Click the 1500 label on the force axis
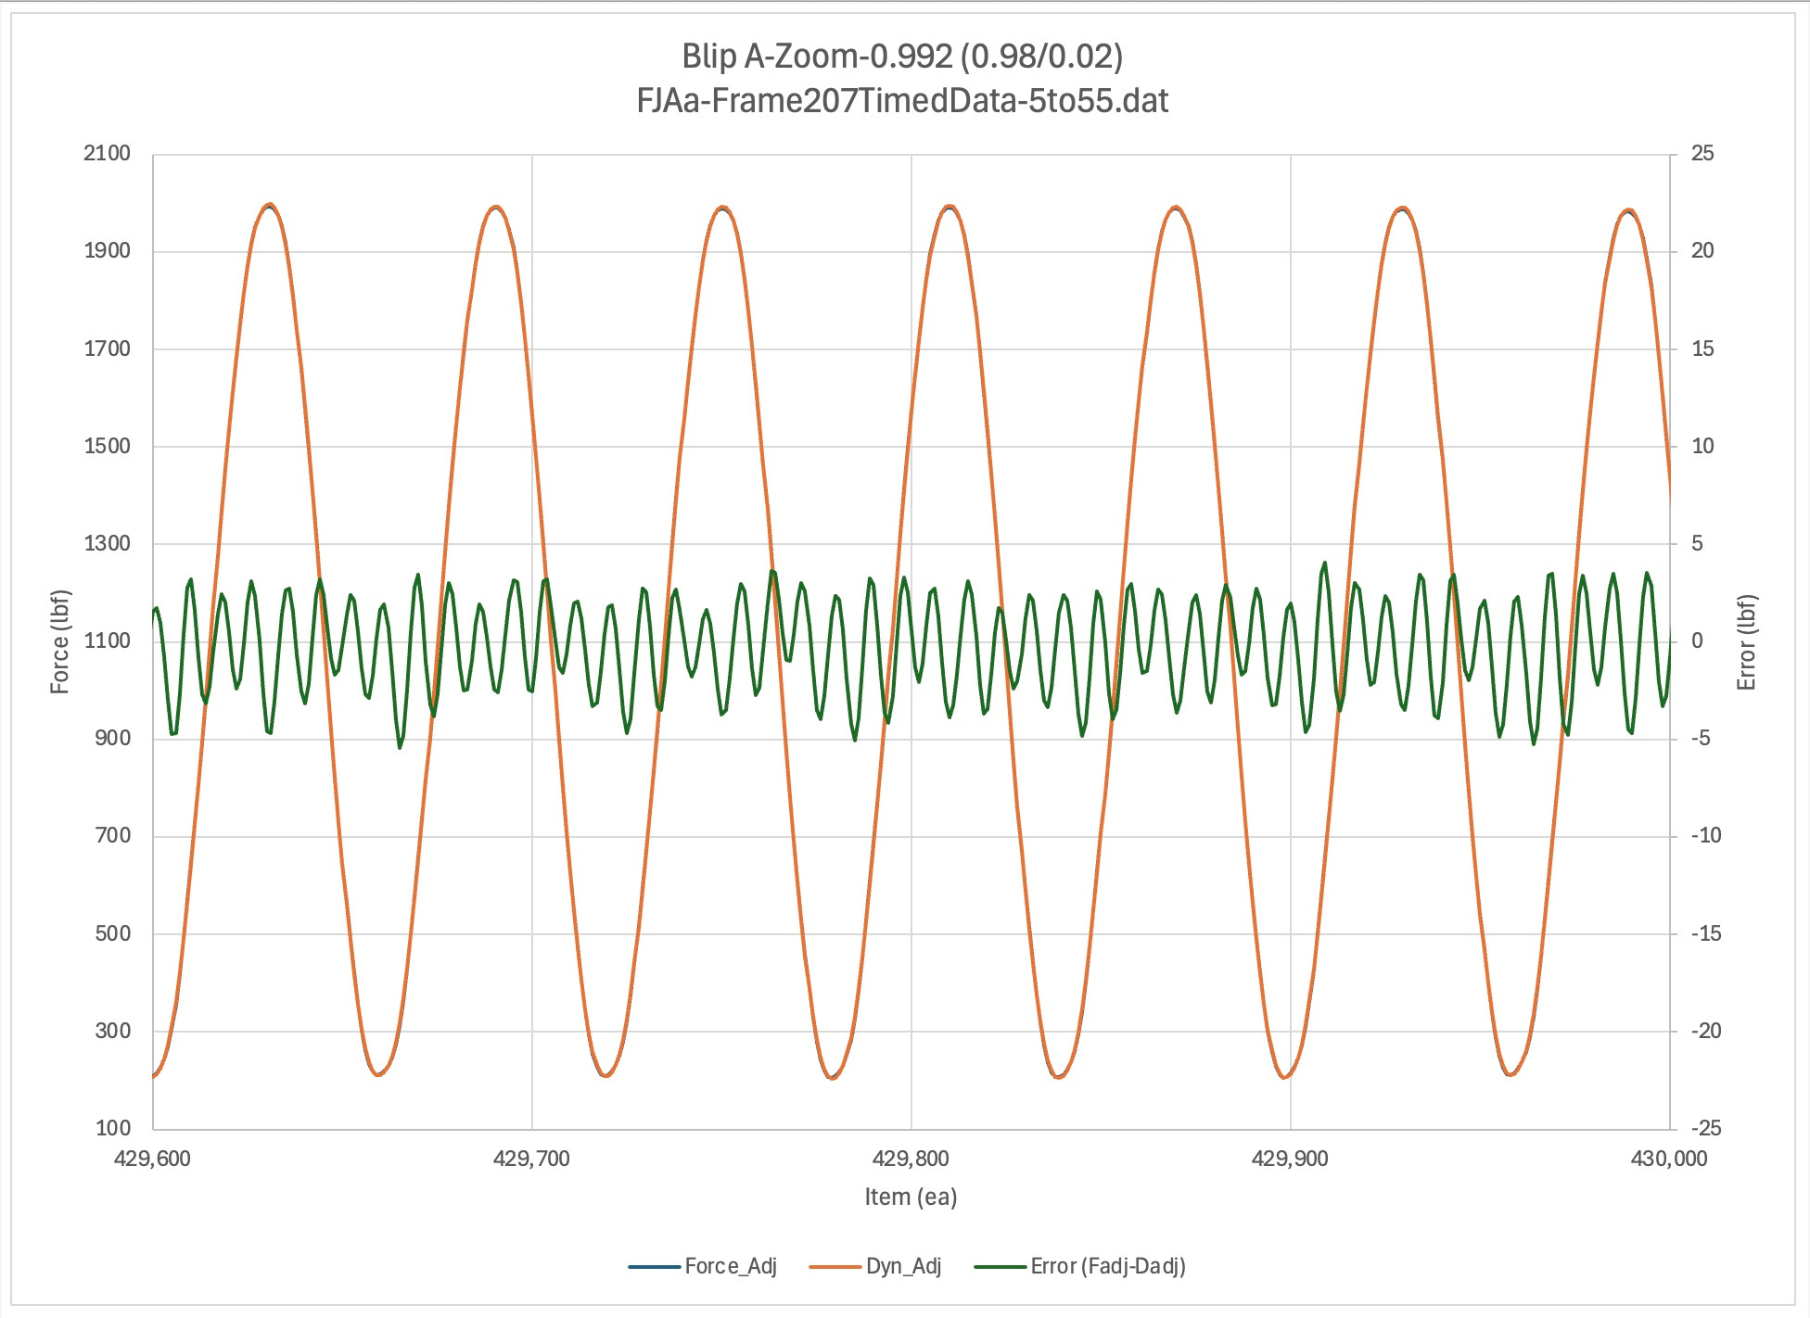The image size is (1810, 1318). pos(107,446)
